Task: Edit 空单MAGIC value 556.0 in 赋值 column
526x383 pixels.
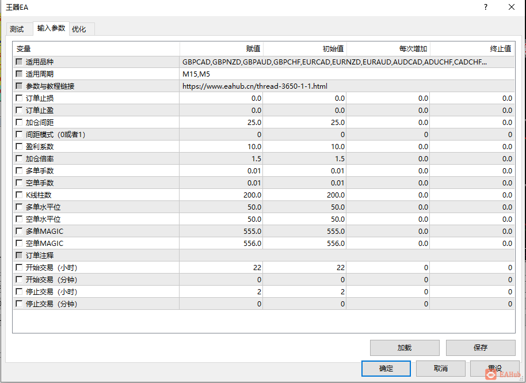Action: click(221, 243)
